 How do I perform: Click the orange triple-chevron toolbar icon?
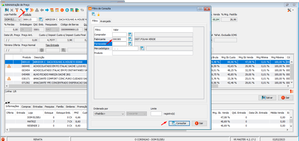[x=32, y=10]
